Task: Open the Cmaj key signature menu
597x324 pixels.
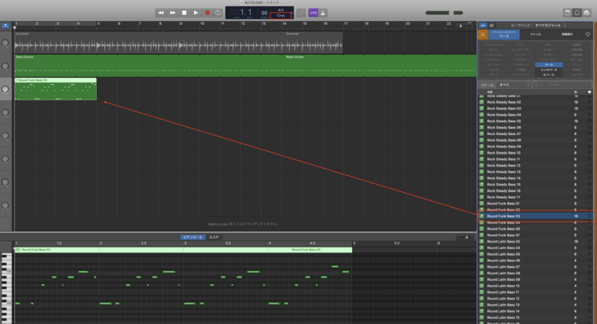Action: tap(281, 16)
